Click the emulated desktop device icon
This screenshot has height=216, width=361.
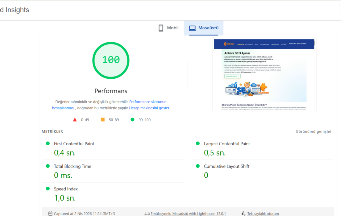point(147,214)
